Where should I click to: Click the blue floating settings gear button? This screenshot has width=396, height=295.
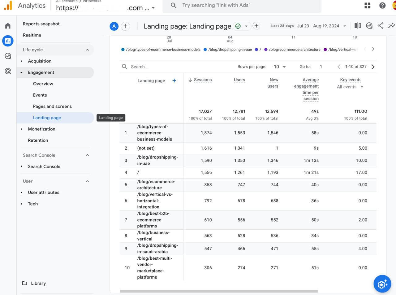pos(382,284)
